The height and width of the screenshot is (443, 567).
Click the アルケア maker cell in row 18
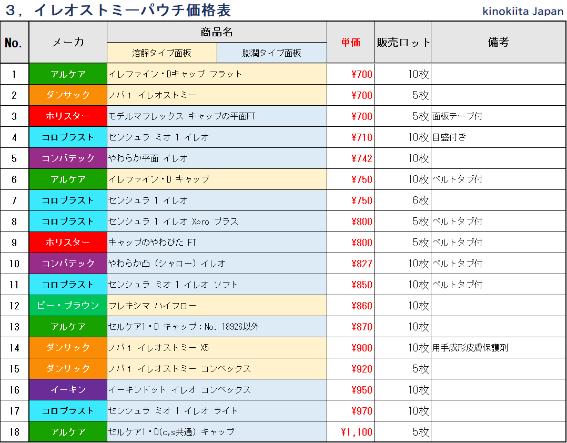68,431
